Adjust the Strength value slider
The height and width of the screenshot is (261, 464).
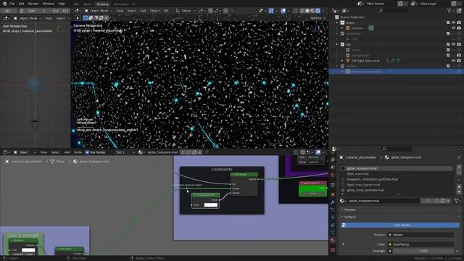(423, 251)
